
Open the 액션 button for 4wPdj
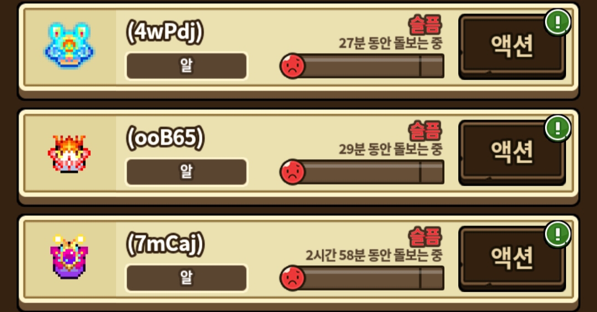512,47
